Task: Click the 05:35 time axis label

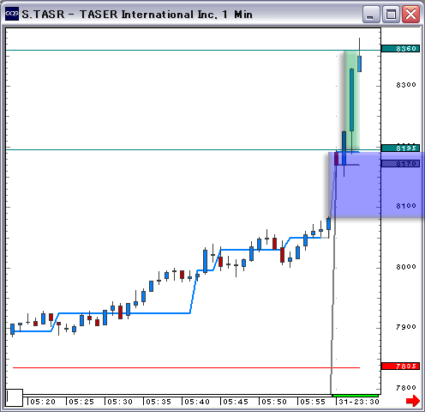Action: pyautogui.click(x=159, y=402)
